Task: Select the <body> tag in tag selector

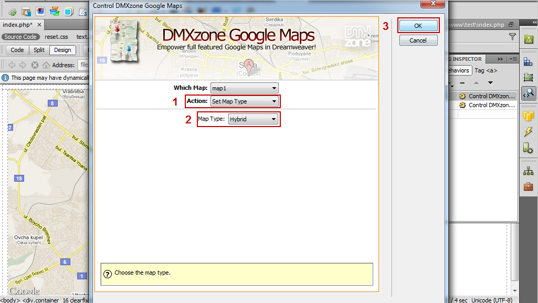Action: point(10,300)
